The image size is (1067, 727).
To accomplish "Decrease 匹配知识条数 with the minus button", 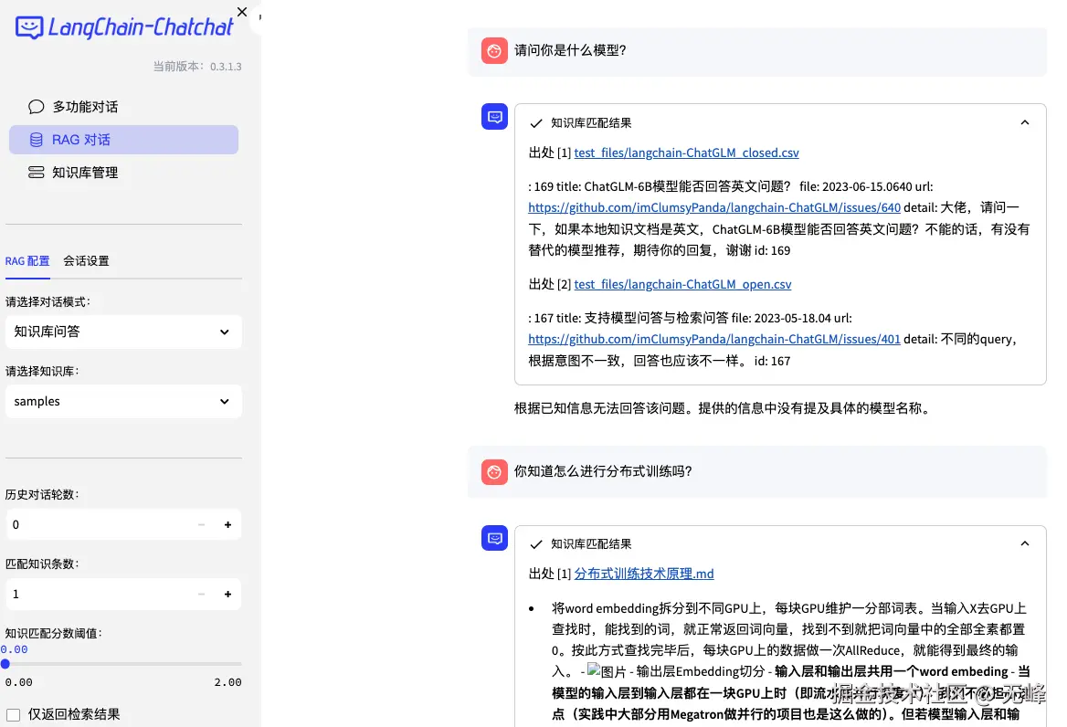I will click(x=201, y=594).
